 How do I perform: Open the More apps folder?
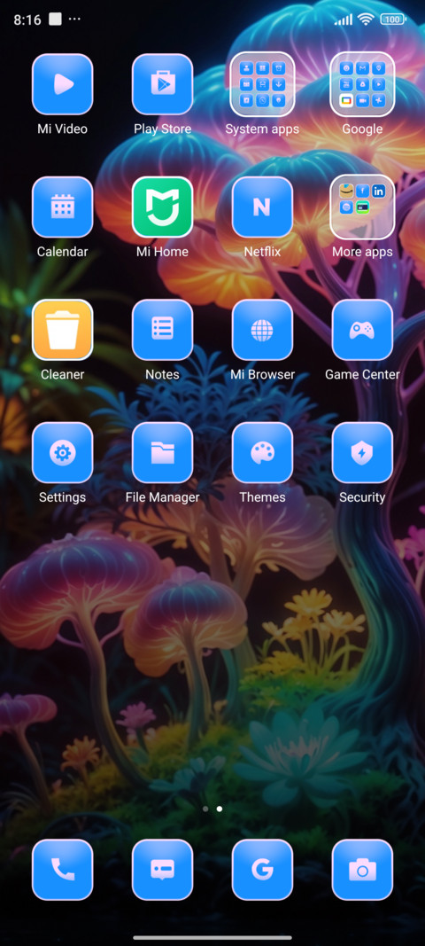coord(362,207)
